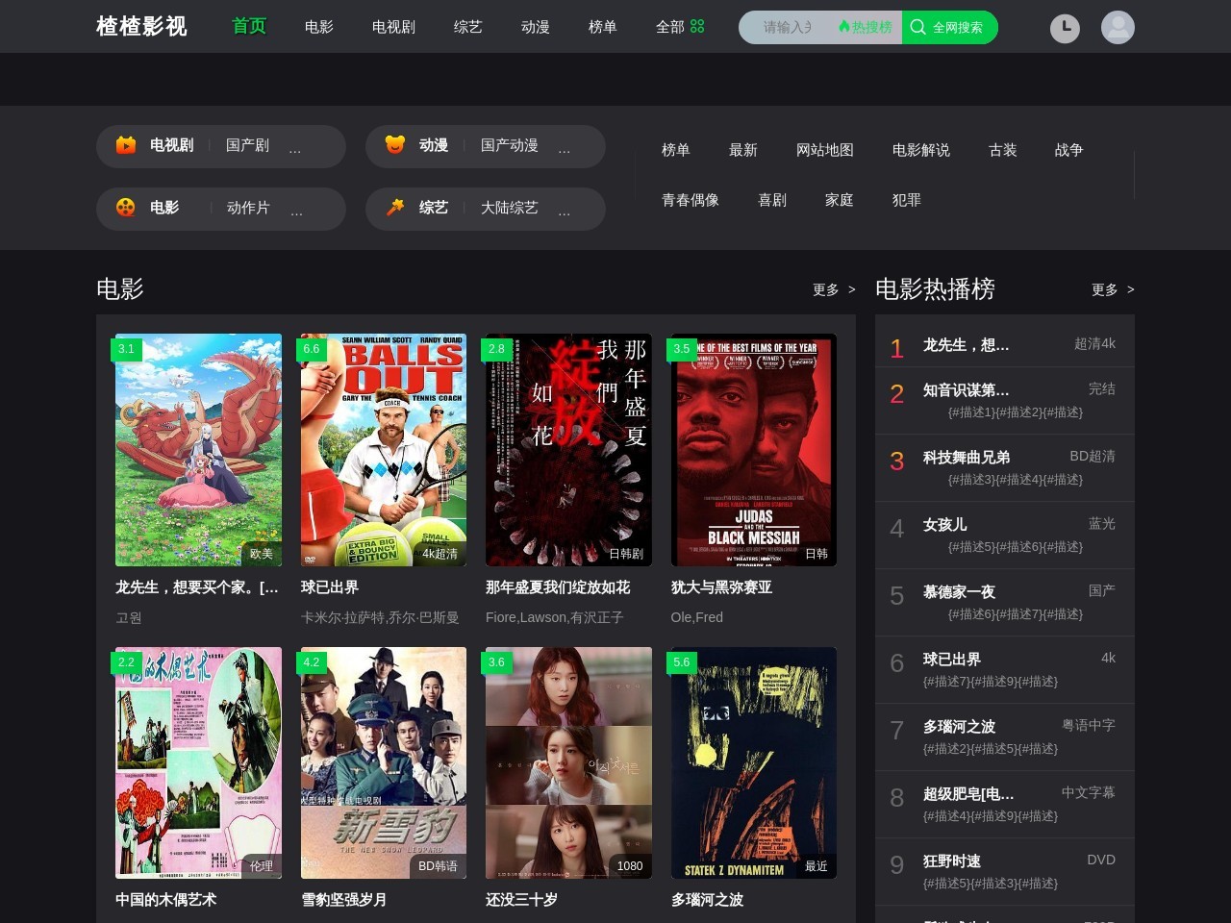Show more in 电影 section
Image resolution: width=1231 pixels, height=923 pixels.
(x=833, y=289)
